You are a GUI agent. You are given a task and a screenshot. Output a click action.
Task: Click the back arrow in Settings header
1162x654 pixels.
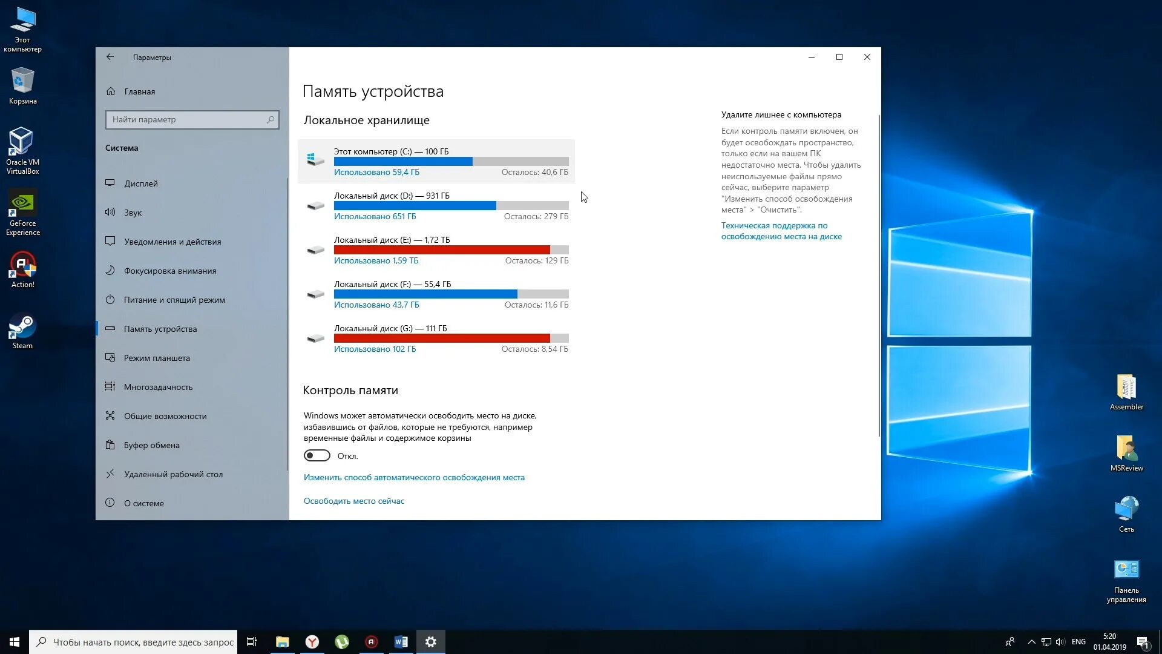[110, 57]
